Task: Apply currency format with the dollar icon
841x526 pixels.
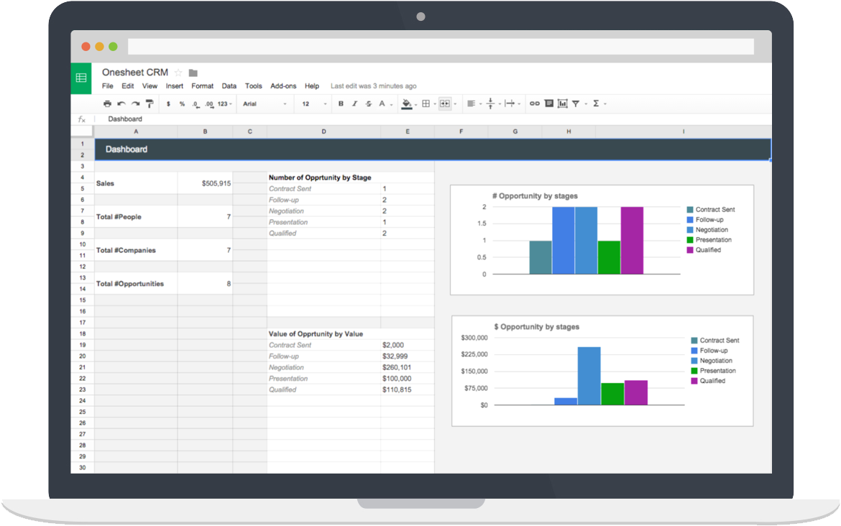Action: (x=168, y=103)
